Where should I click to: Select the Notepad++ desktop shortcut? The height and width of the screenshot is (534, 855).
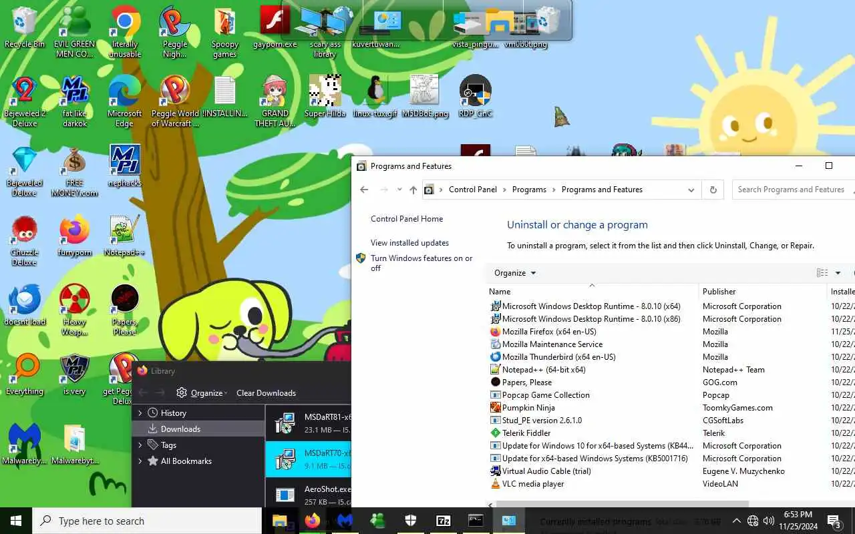[x=124, y=236]
